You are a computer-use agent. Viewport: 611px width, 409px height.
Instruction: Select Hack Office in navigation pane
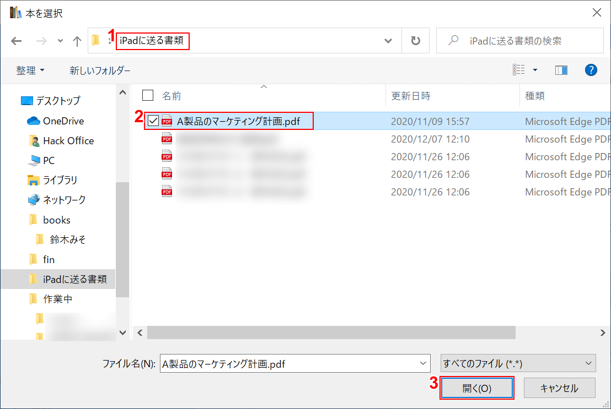pos(68,141)
